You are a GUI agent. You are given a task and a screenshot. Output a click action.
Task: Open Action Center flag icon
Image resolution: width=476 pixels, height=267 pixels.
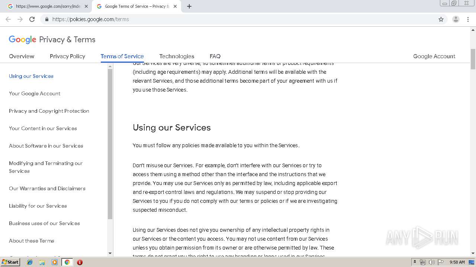click(441, 262)
